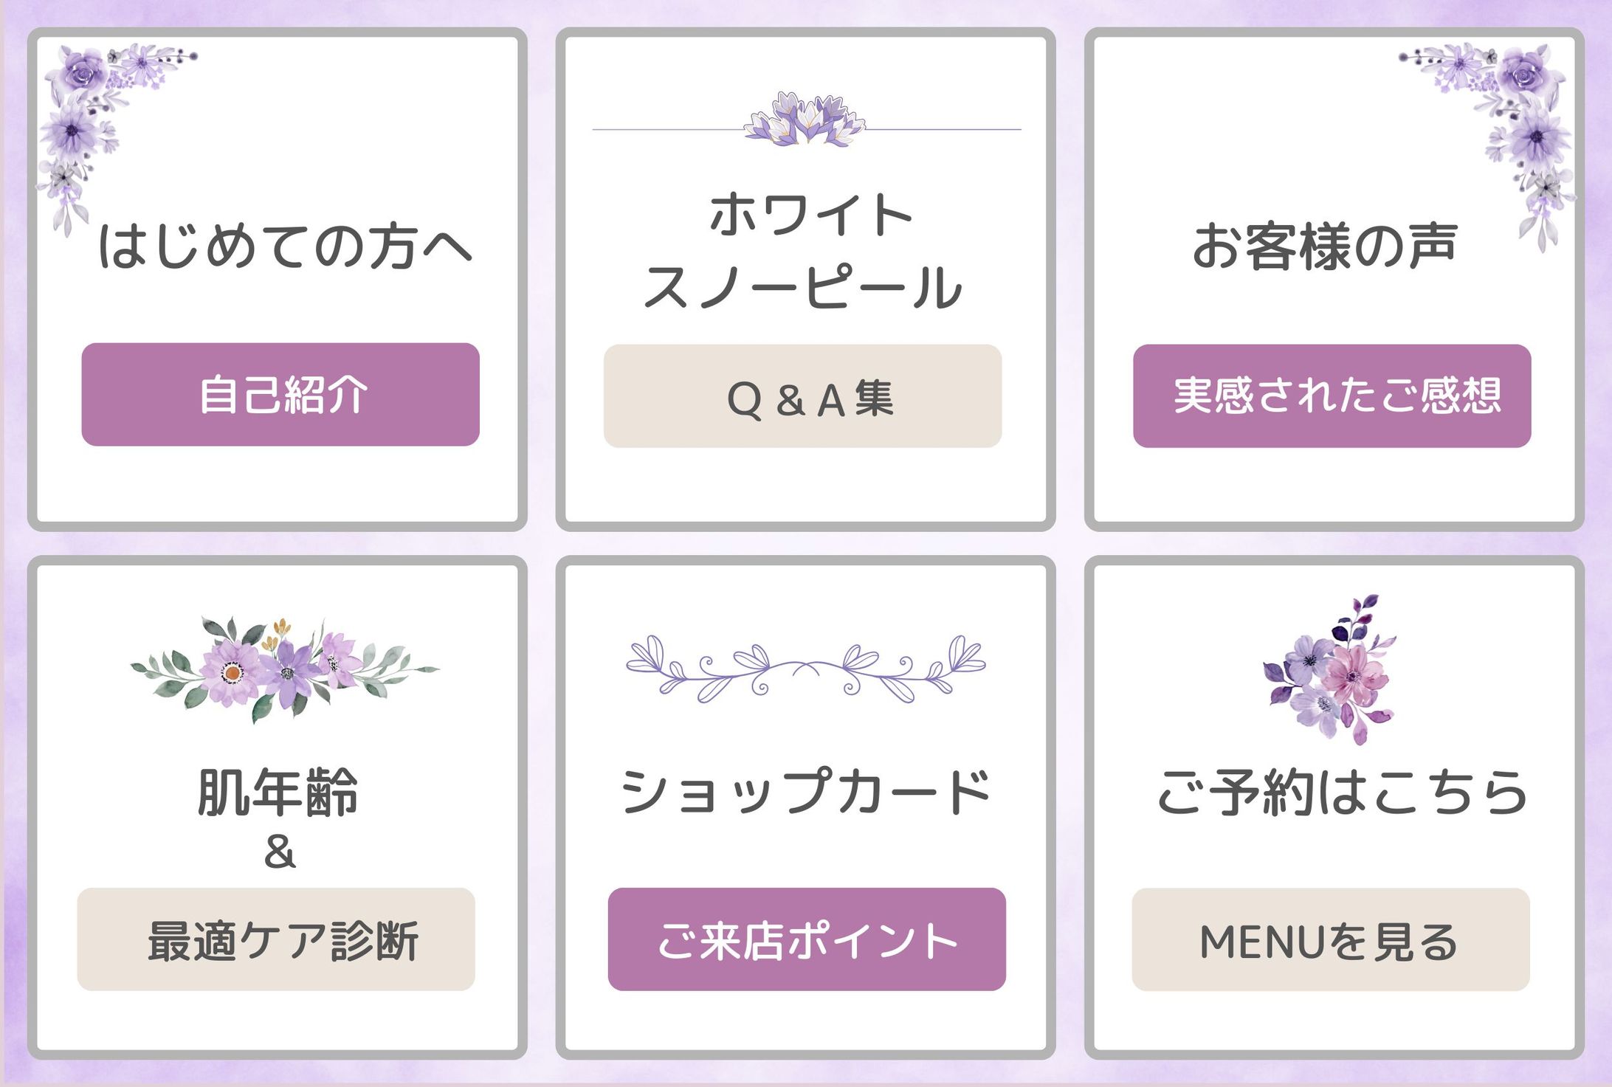Click the 実感されたご感想 button
Screen dimensions: 1612x1087
(x=1332, y=396)
